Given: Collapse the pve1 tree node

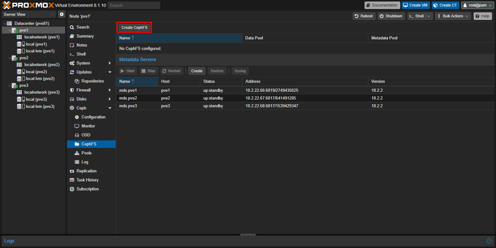Looking at the screenshot, I should [x=9, y=31].
